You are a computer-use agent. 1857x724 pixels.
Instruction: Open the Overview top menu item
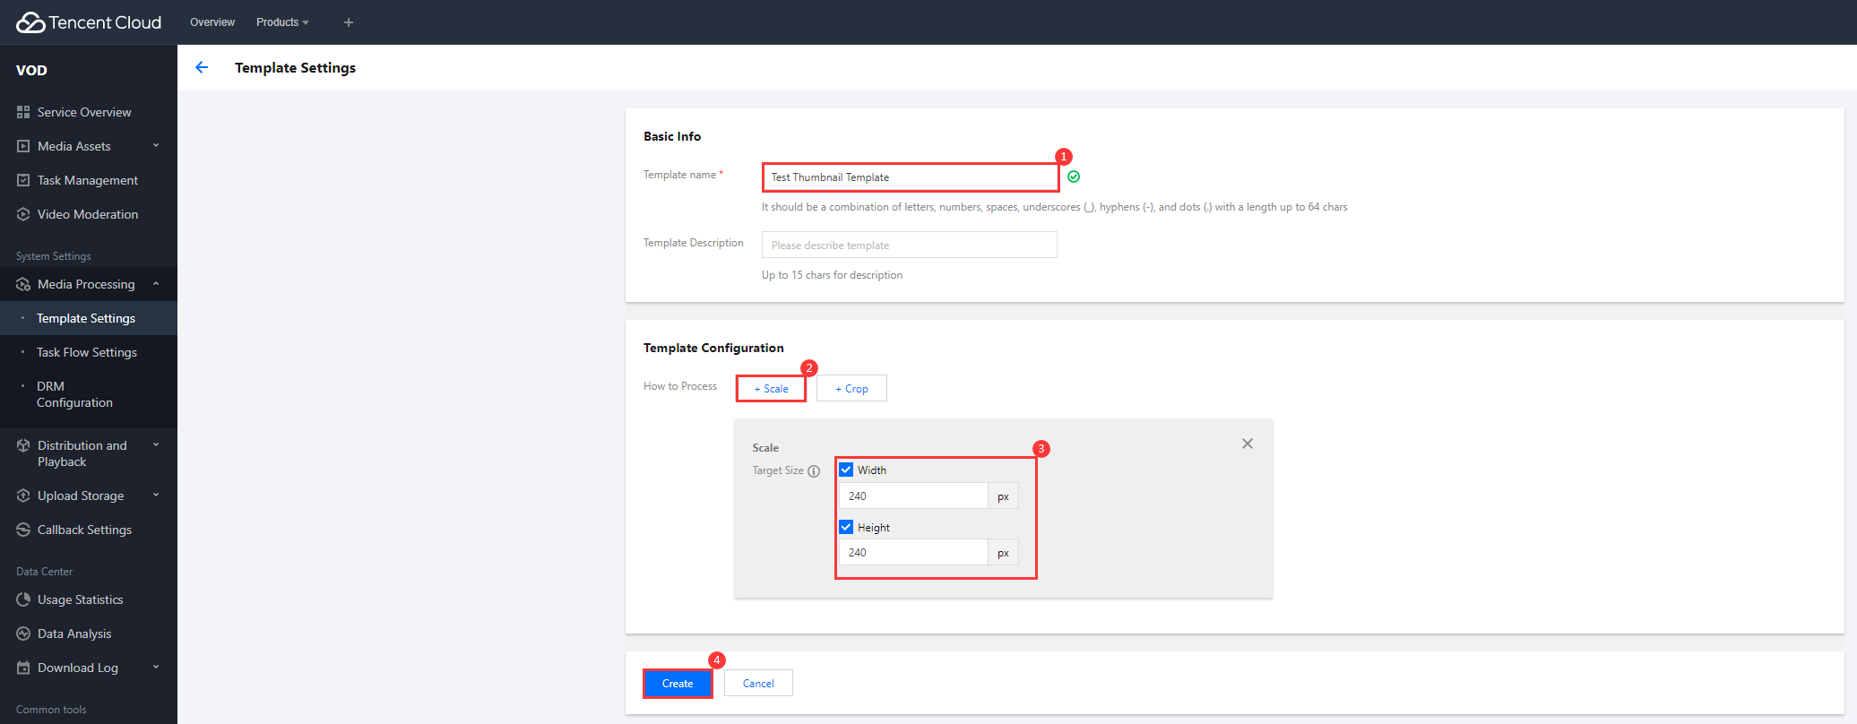[212, 22]
